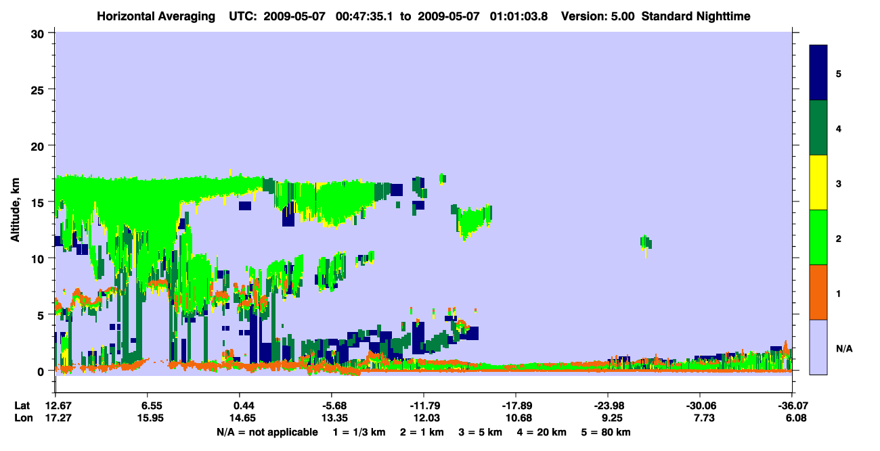Image resolution: width=880 pixels, height=451 pixels.
Task: Click the dark blue colorbar segment labeled 5
Action: (818, 73)
